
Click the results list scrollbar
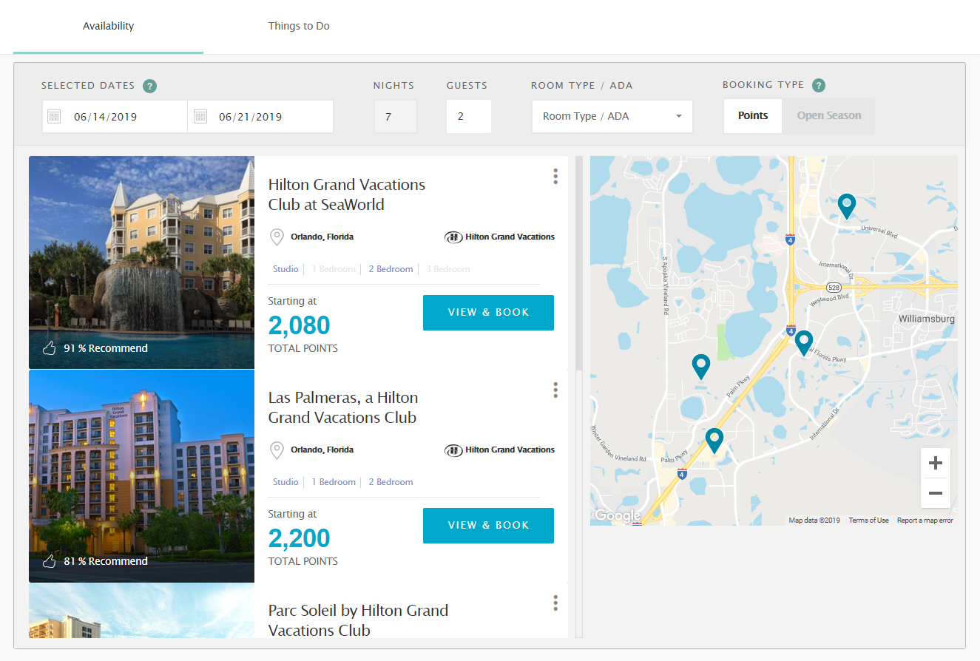579,263
